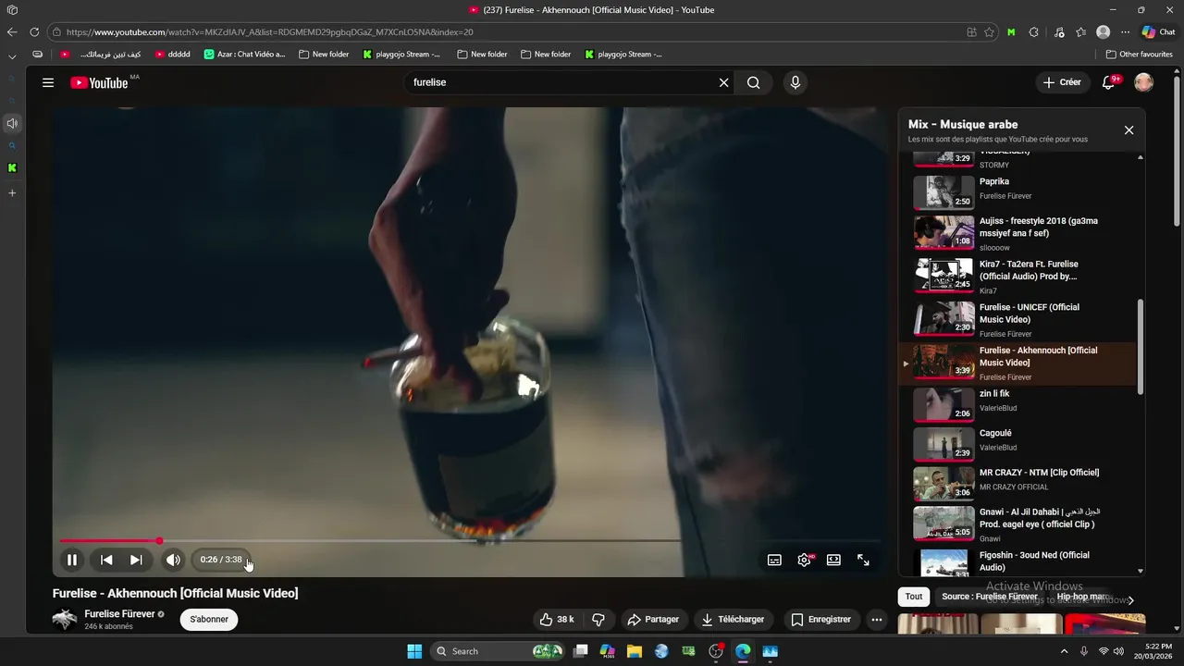Mute the video player volume
Viewport: 1184px width, 666px height.
pyautogui.click(x=173, y=560)
